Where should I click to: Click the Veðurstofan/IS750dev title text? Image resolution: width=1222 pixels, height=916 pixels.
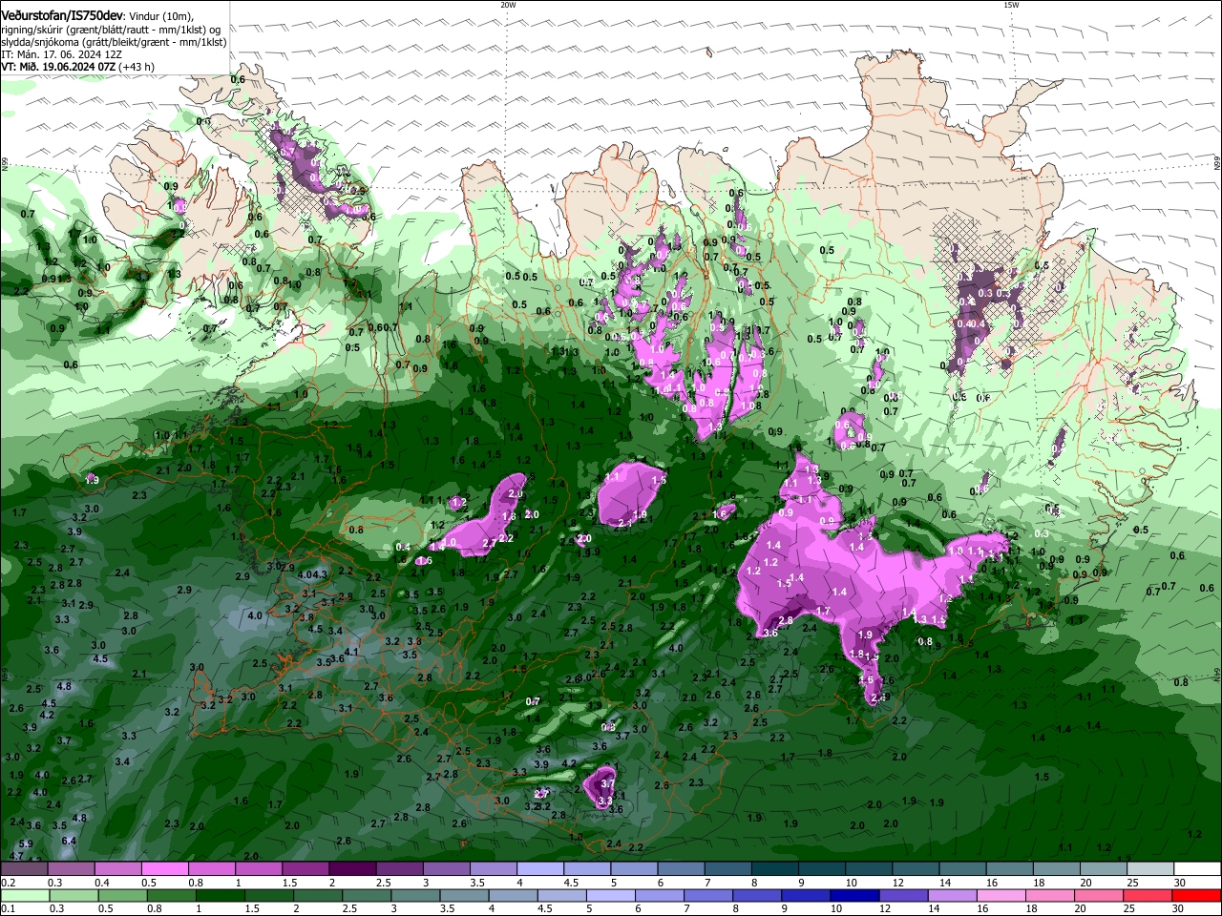click(62, 14)
